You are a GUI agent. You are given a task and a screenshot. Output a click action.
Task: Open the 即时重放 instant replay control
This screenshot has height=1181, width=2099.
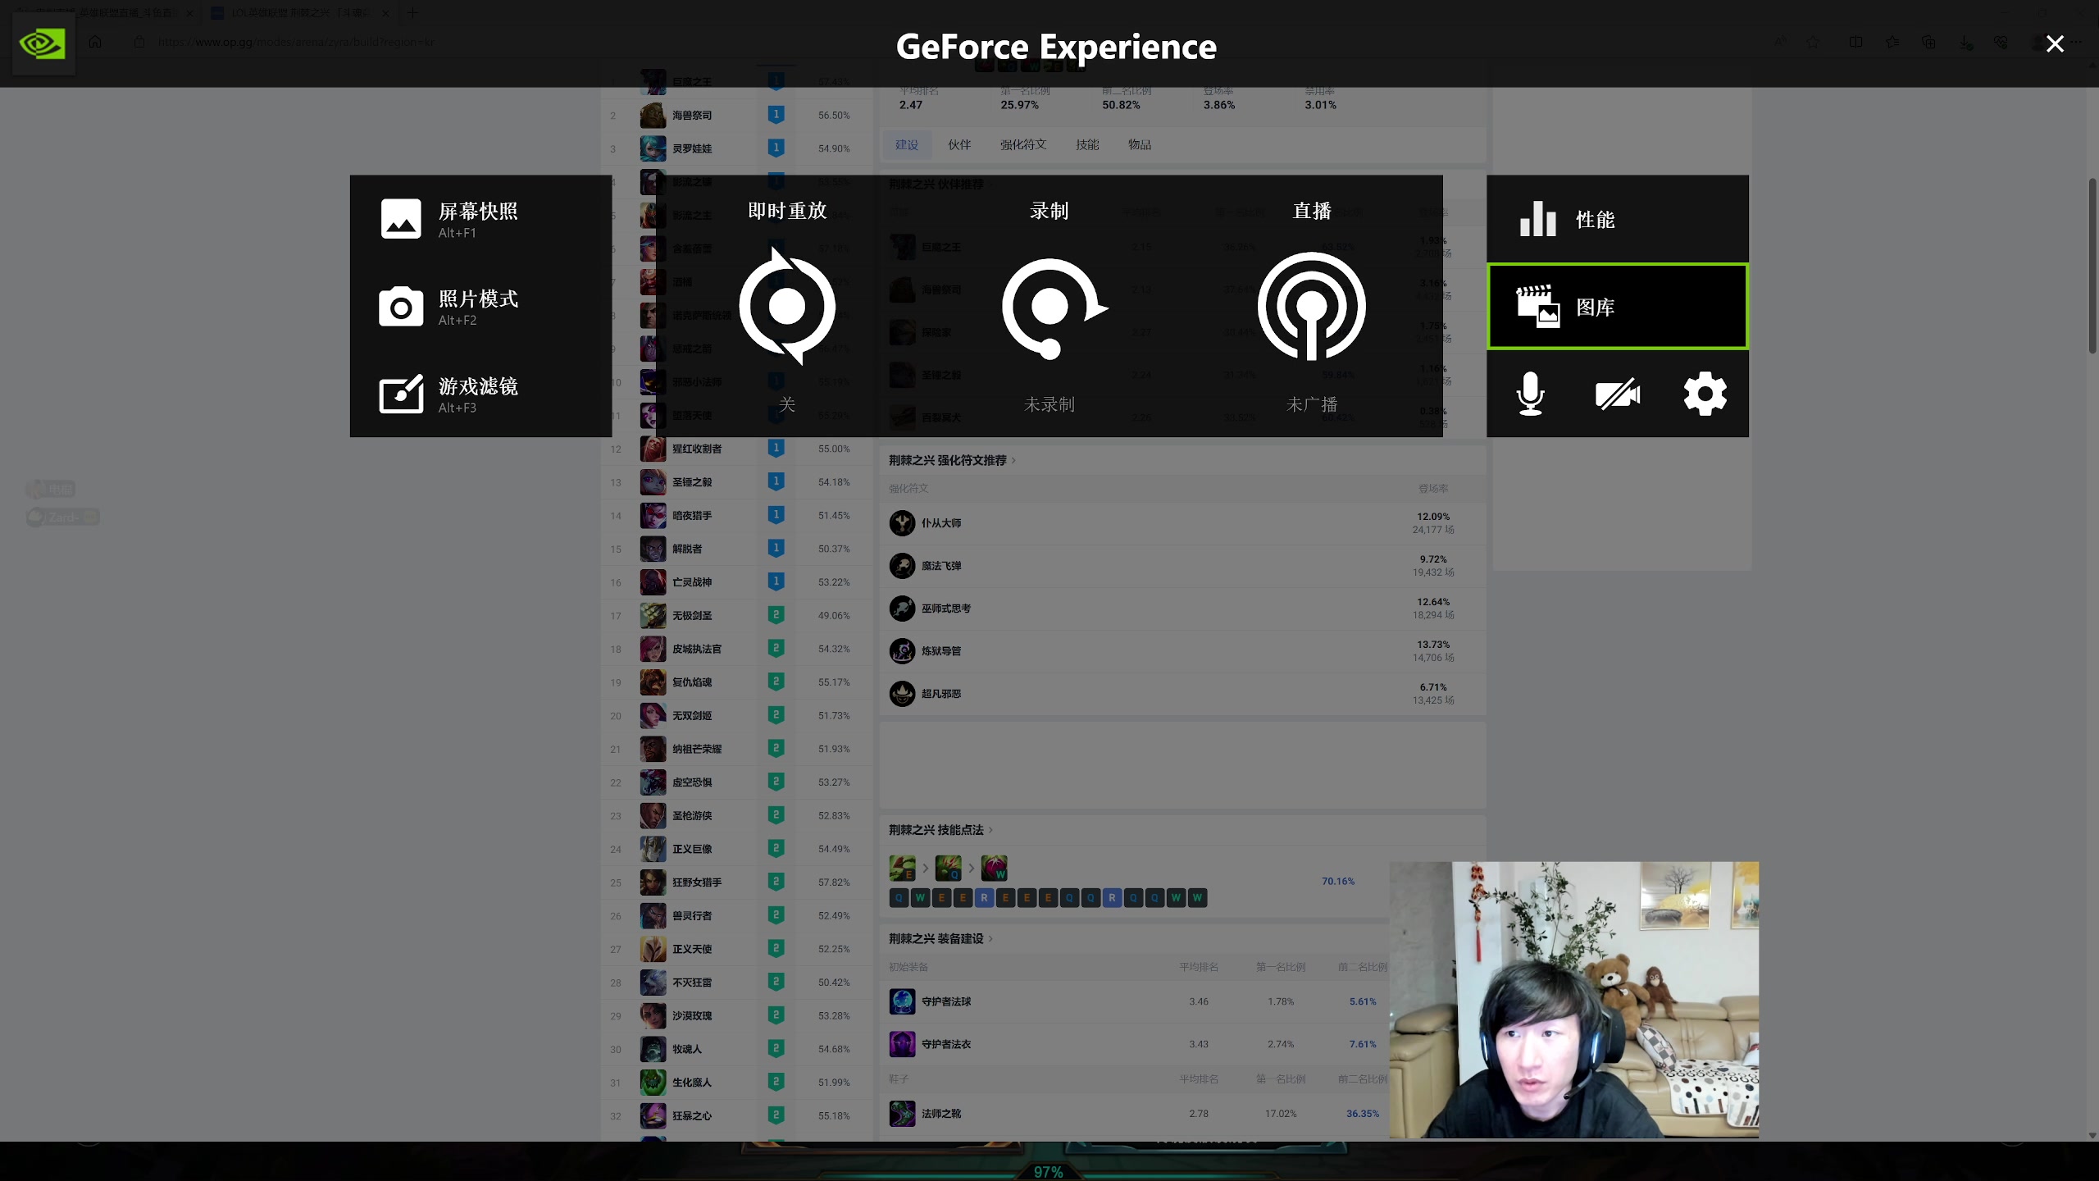(x=787, y=306)
